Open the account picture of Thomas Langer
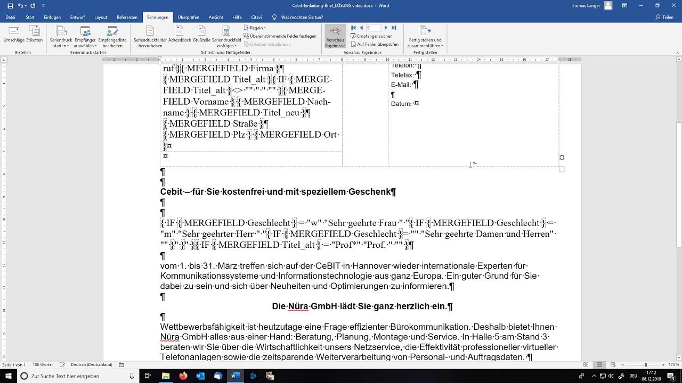 coord(608,6)
